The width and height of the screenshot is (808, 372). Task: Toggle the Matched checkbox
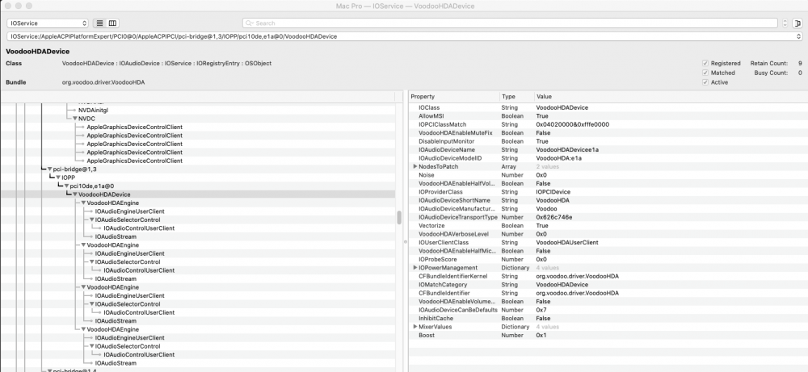click(705, 73)
